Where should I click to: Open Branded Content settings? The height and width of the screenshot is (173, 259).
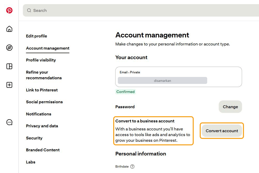coord(43,150)
